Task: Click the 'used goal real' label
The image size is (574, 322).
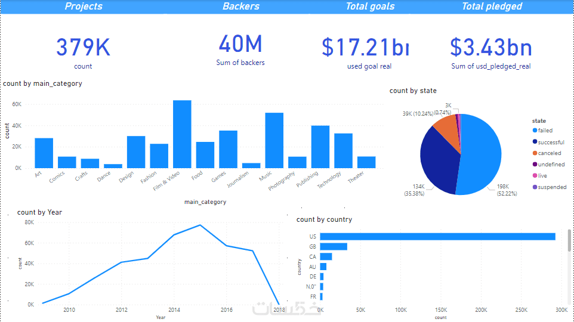Action: (x=369, y=66)
